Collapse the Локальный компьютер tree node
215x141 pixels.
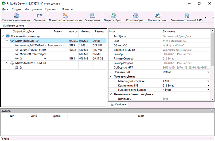click(3, 36)
